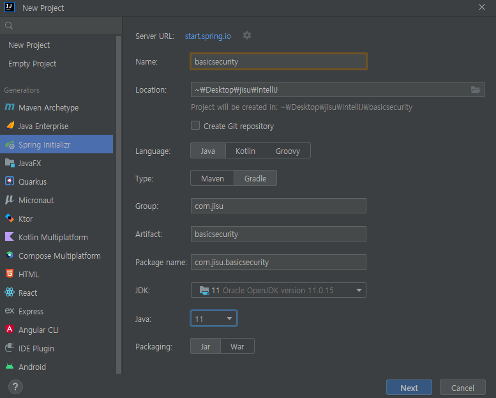Open the Java version dropdown
496x398 pixels.
[x=213, y=319]
